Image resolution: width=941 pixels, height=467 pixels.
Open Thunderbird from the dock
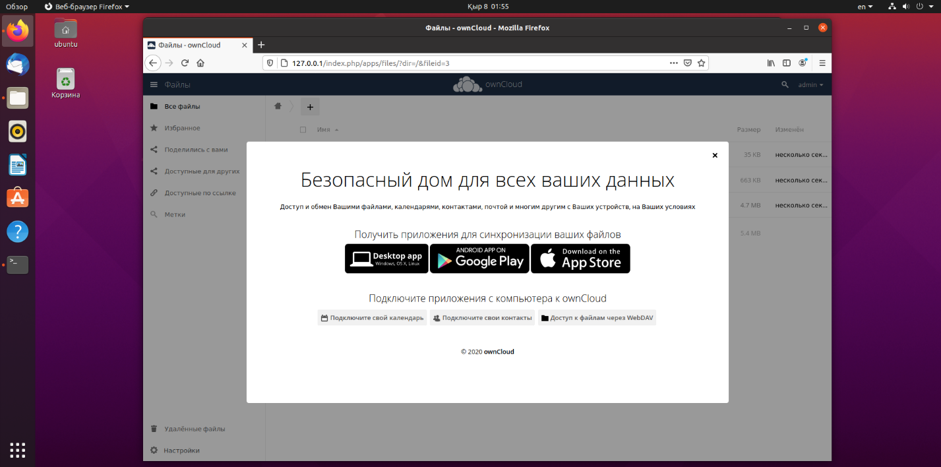pyautogui.click(x=18, y=65)
